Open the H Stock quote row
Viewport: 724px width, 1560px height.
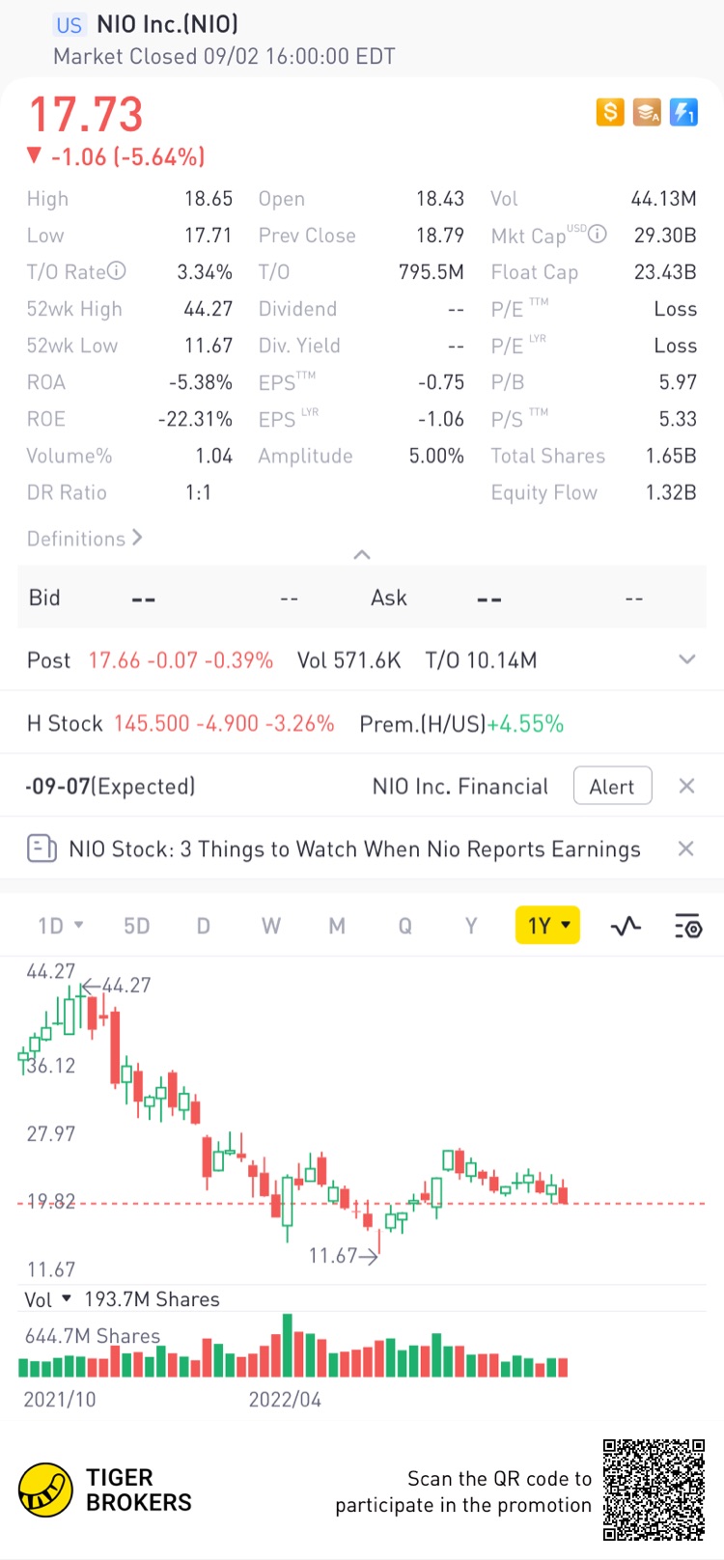[x=294, y=724]
